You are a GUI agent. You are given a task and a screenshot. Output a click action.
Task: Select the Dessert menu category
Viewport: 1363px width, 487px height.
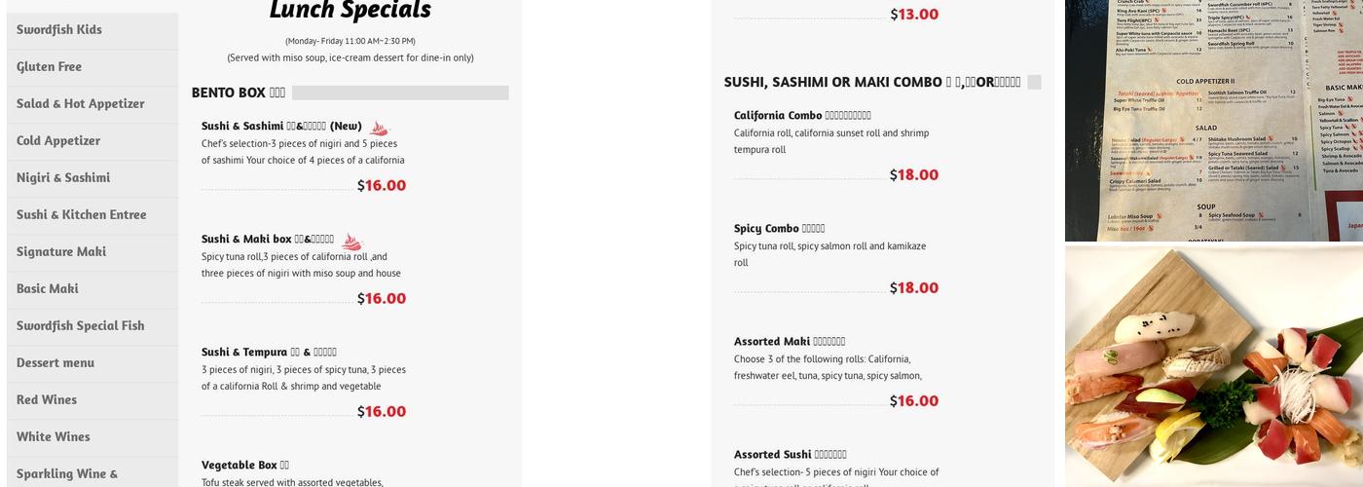tap(55, 362)
